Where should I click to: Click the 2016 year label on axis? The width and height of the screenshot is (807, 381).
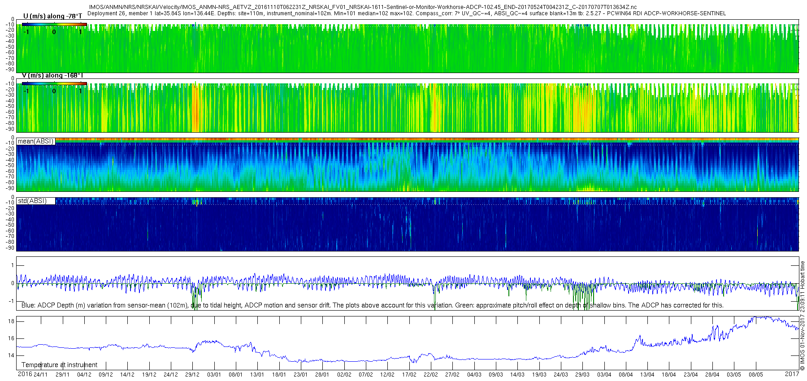pos(25,374)
